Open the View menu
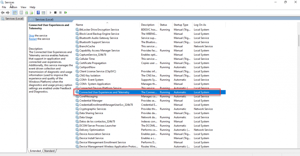 click(23, 7)
